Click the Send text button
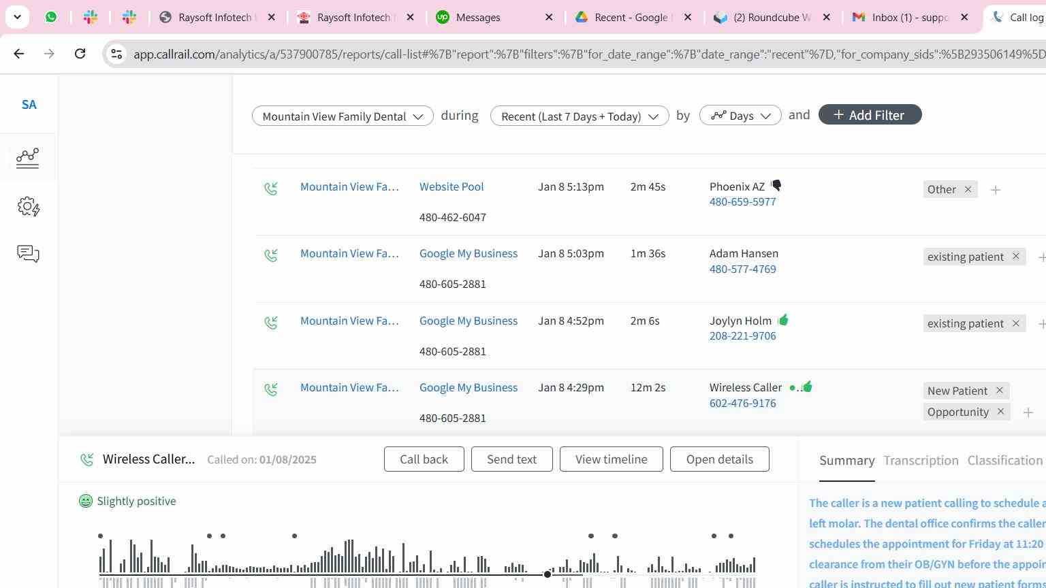This screenshot has height=588, width=1046. pyautogui.click(x=511, y=459)
